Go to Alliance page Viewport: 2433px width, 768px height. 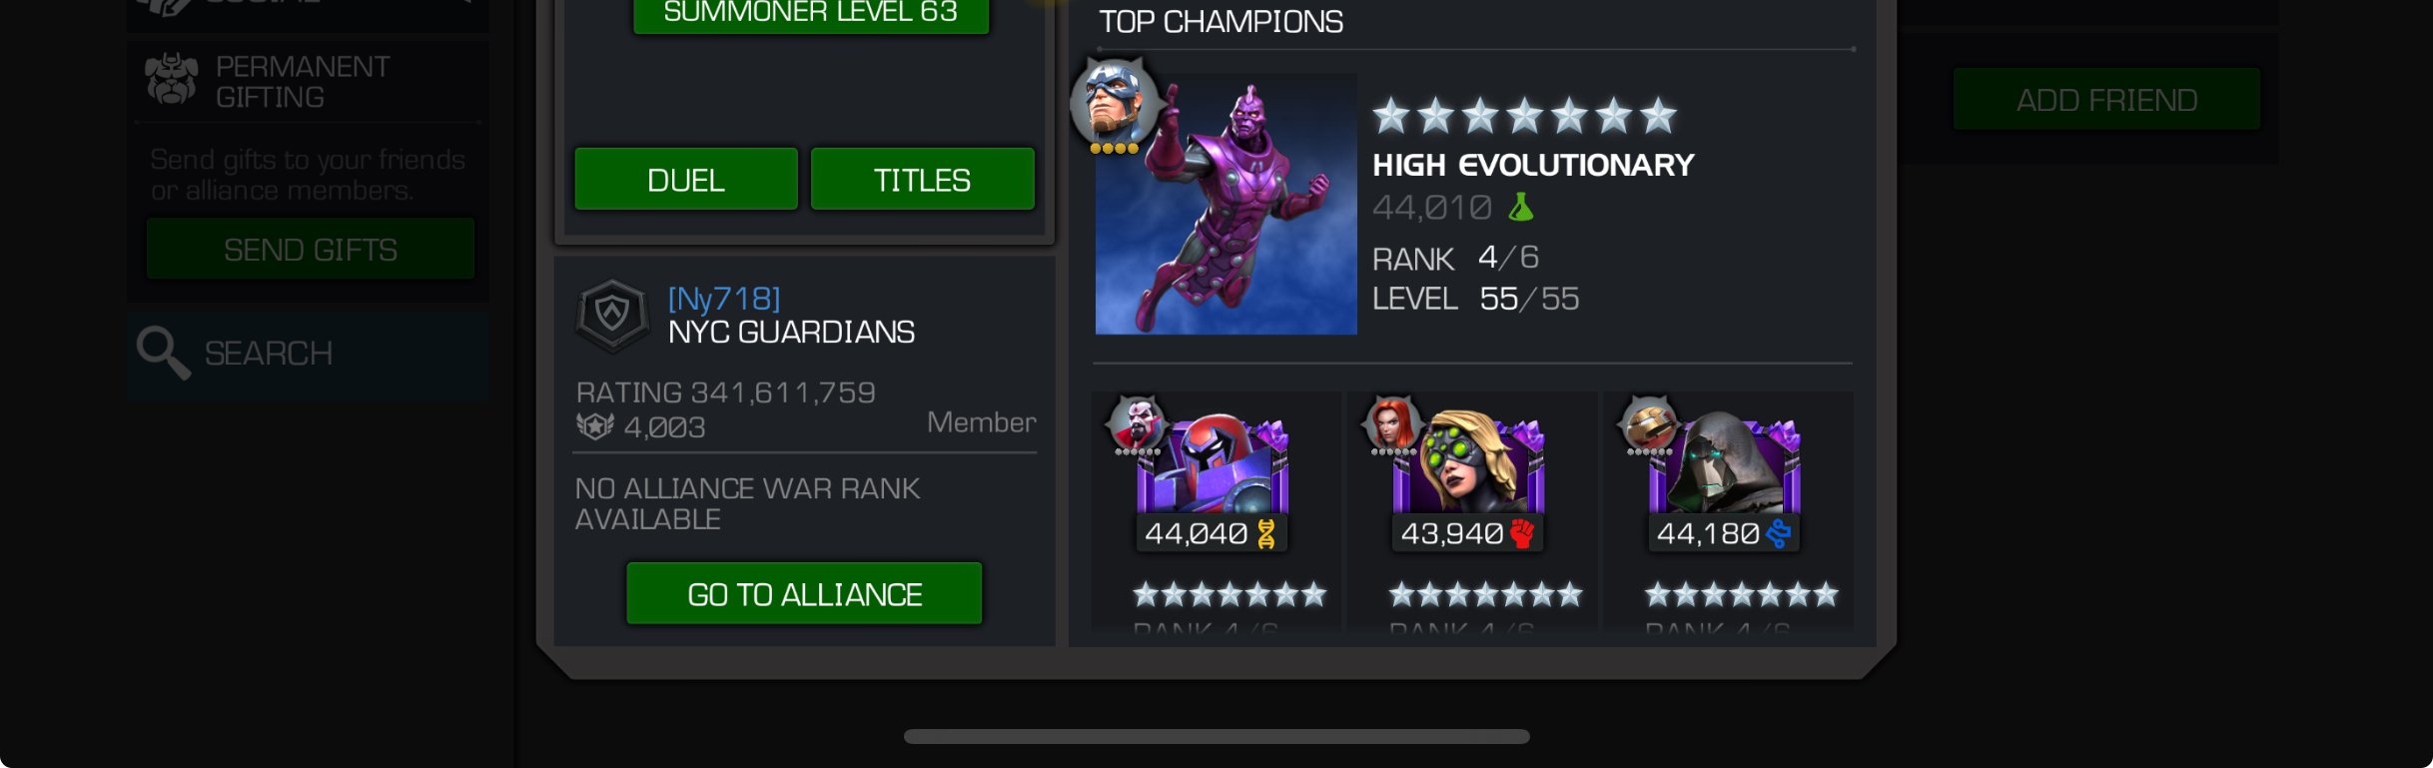tap(804, 594)
